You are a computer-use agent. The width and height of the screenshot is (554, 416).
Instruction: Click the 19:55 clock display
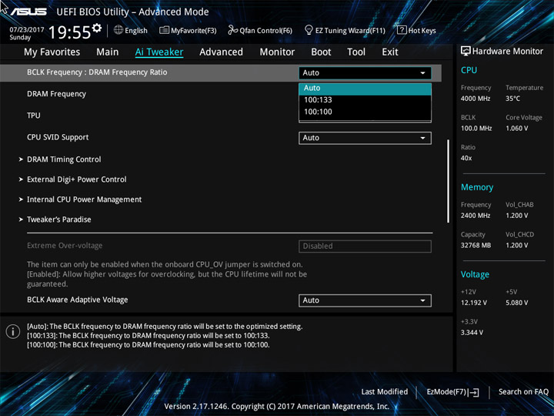(69, 32)
